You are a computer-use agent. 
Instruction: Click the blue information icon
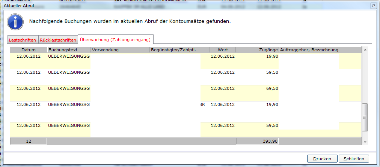click(15, 22)
